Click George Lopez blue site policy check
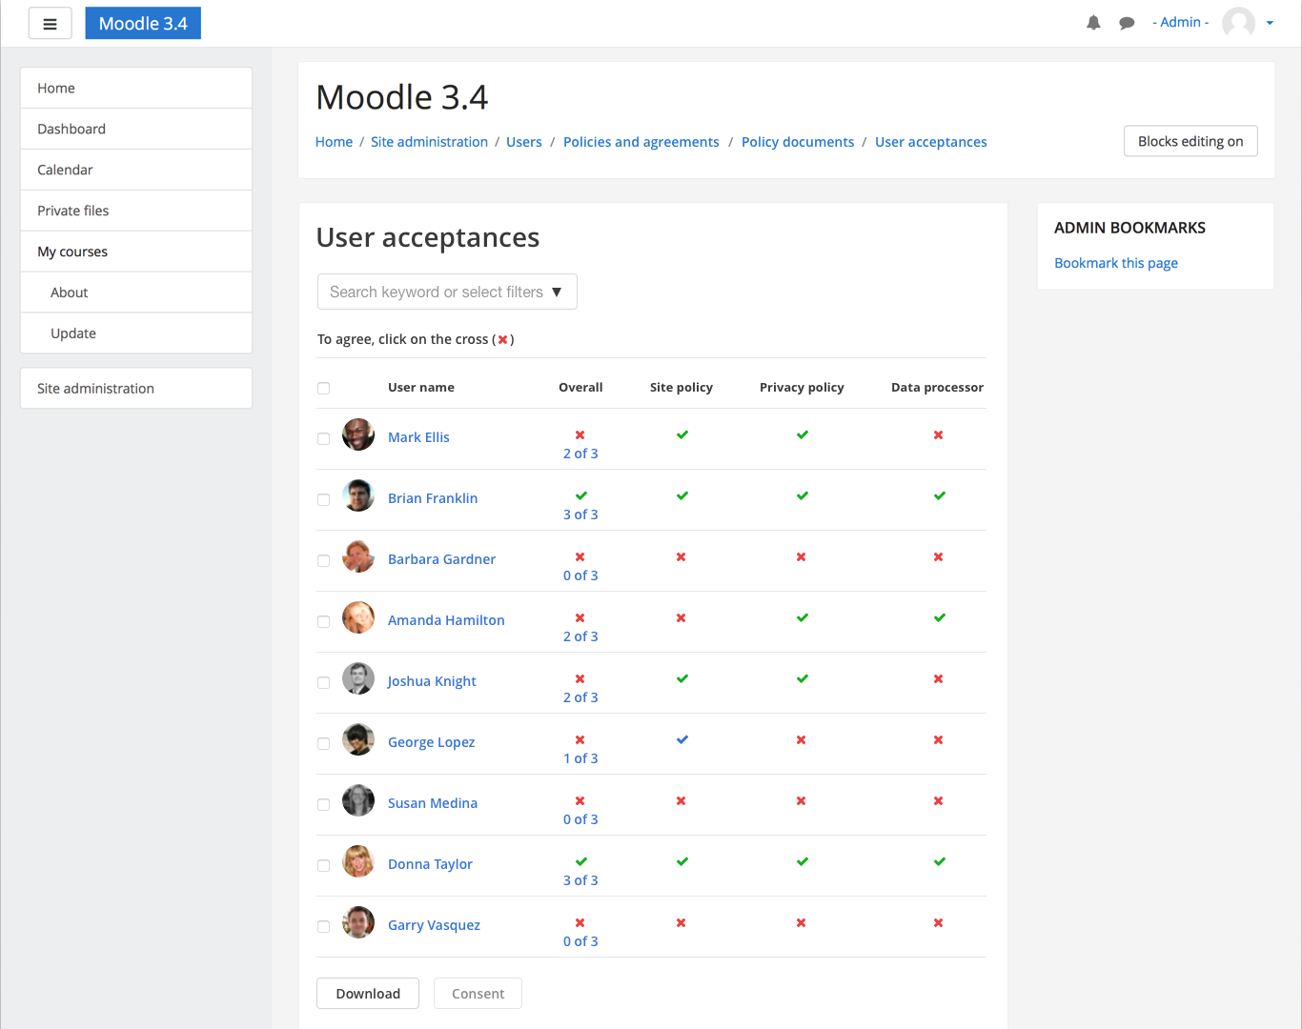1302x1029 pixels. click(x=682, y=740)
